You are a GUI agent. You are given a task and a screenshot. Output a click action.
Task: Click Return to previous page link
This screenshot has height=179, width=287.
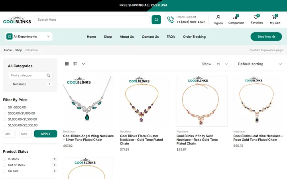[x=266, y=50]
